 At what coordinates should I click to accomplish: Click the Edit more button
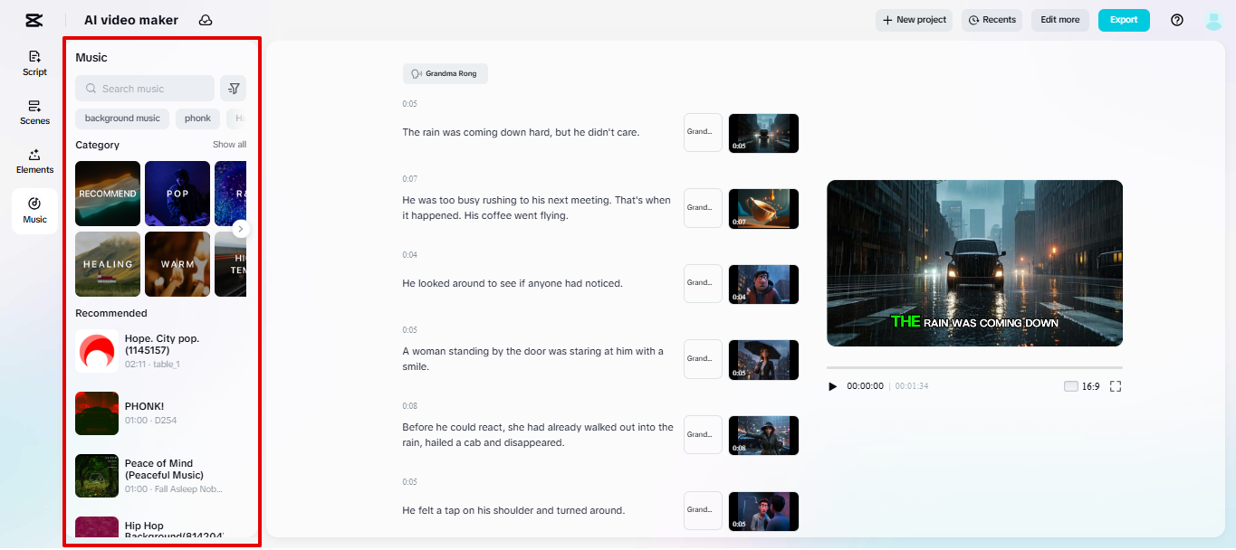click(1059, 20)
